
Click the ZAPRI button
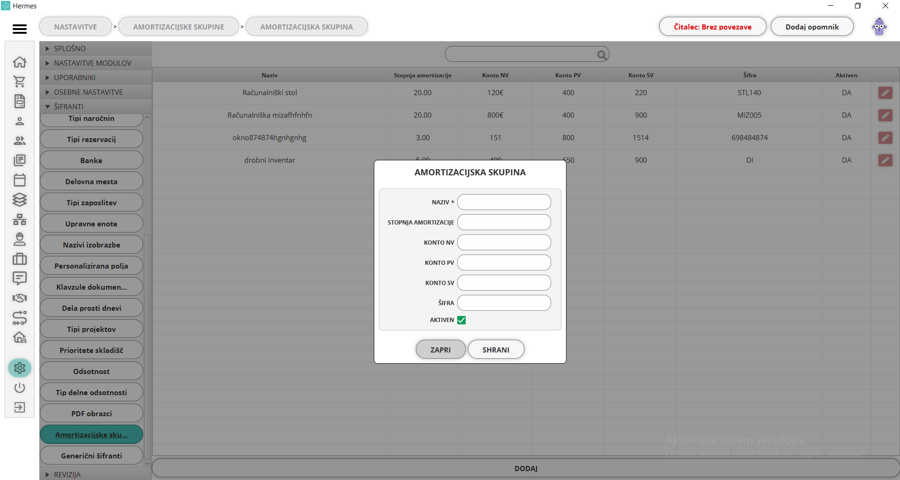(x=440, y=350)
